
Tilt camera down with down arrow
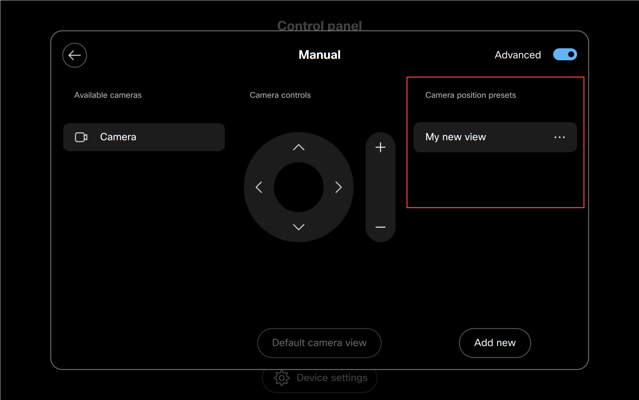click(298, 227)
